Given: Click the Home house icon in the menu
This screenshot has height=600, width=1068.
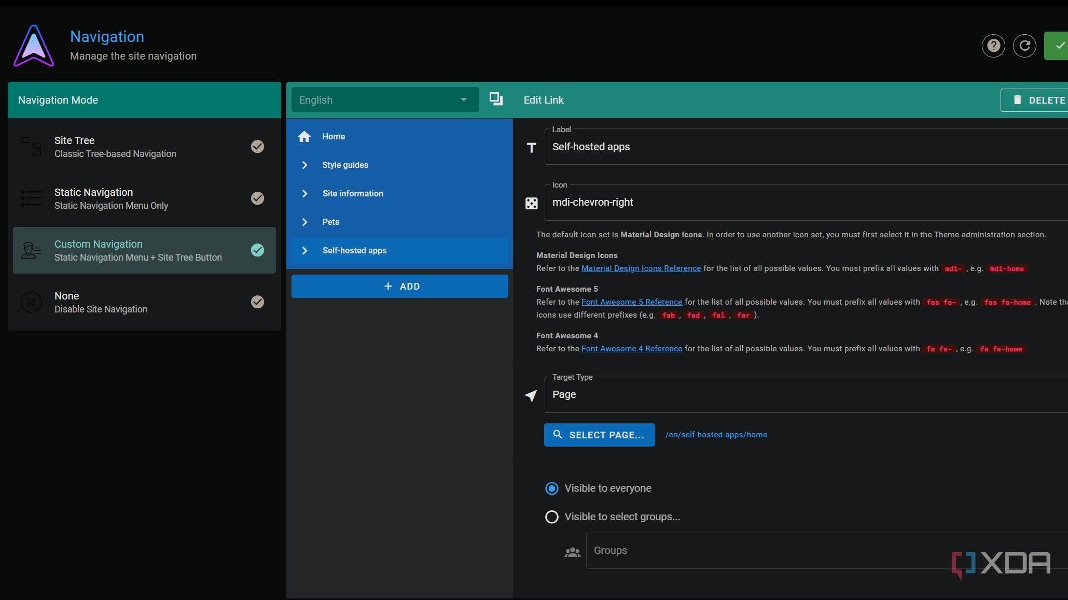Looking at the screenshot, I should pyautogui.click(x=304, y=137).
